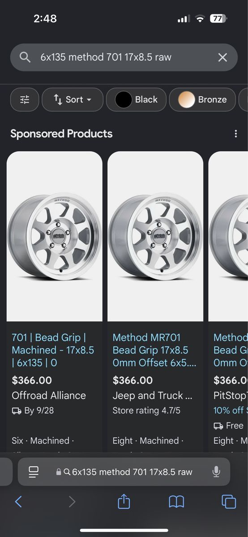Viewport: 248px width, 537px height.
Task: Open the Jeep and Truck wheel image
Action: coord(155,236)
